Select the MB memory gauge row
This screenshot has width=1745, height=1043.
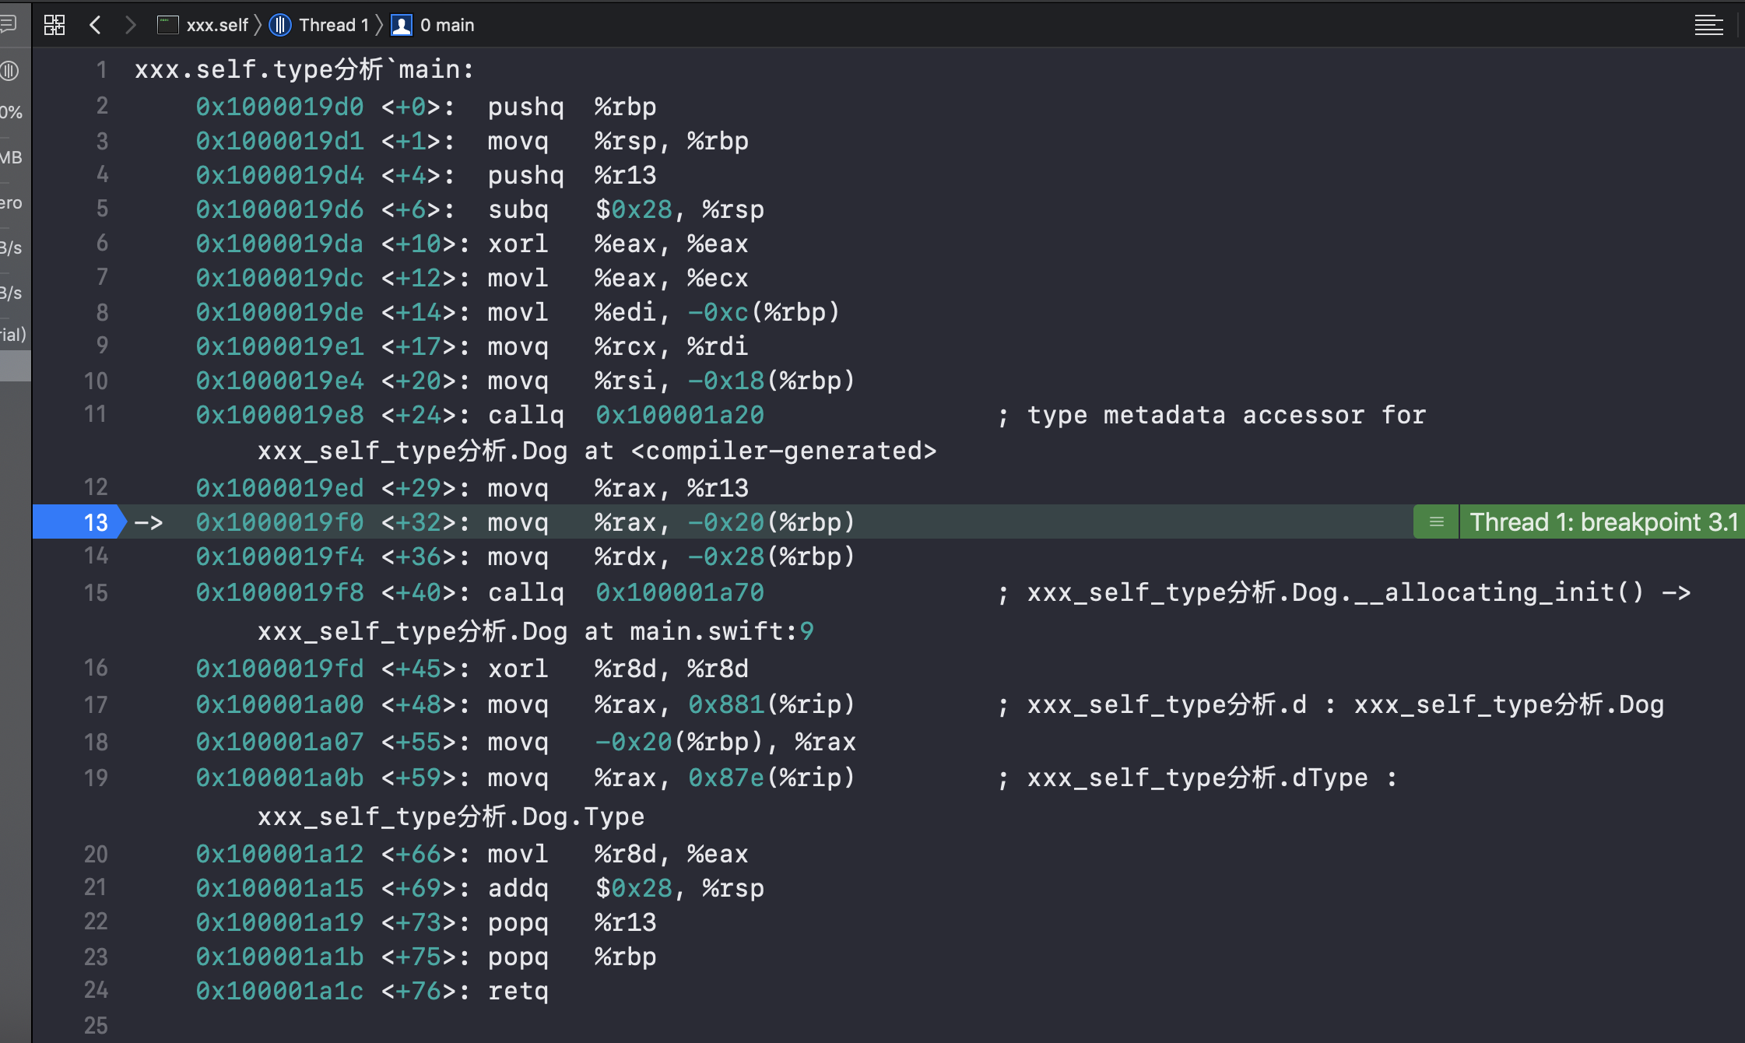coord(12,158)
